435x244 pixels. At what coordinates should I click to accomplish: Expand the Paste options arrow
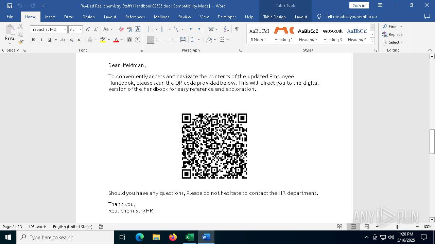click(10, 43)
